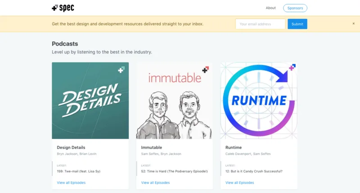View all Episodes of Runtime

pos(240,183)
